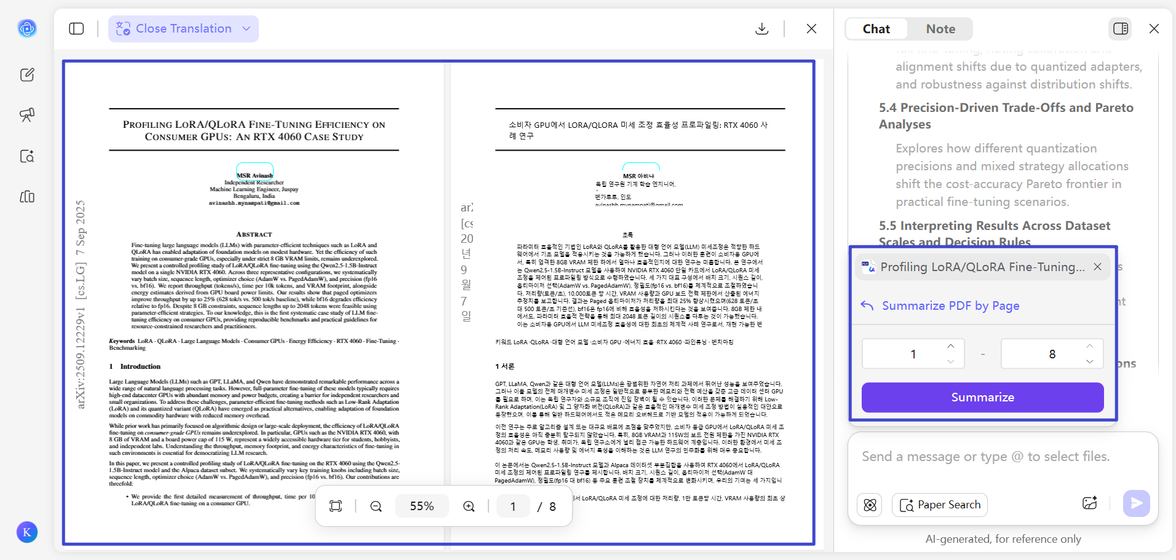Click the end page field showing 8
Viewport: 1176px width, 560px height.
(1052, 354)
